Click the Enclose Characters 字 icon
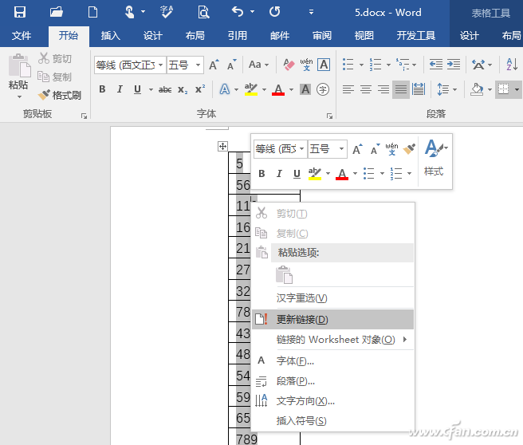The image size is (523, 445). [323, 89]
